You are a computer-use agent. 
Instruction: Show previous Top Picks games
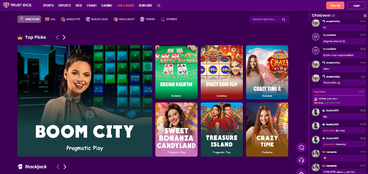57,37
